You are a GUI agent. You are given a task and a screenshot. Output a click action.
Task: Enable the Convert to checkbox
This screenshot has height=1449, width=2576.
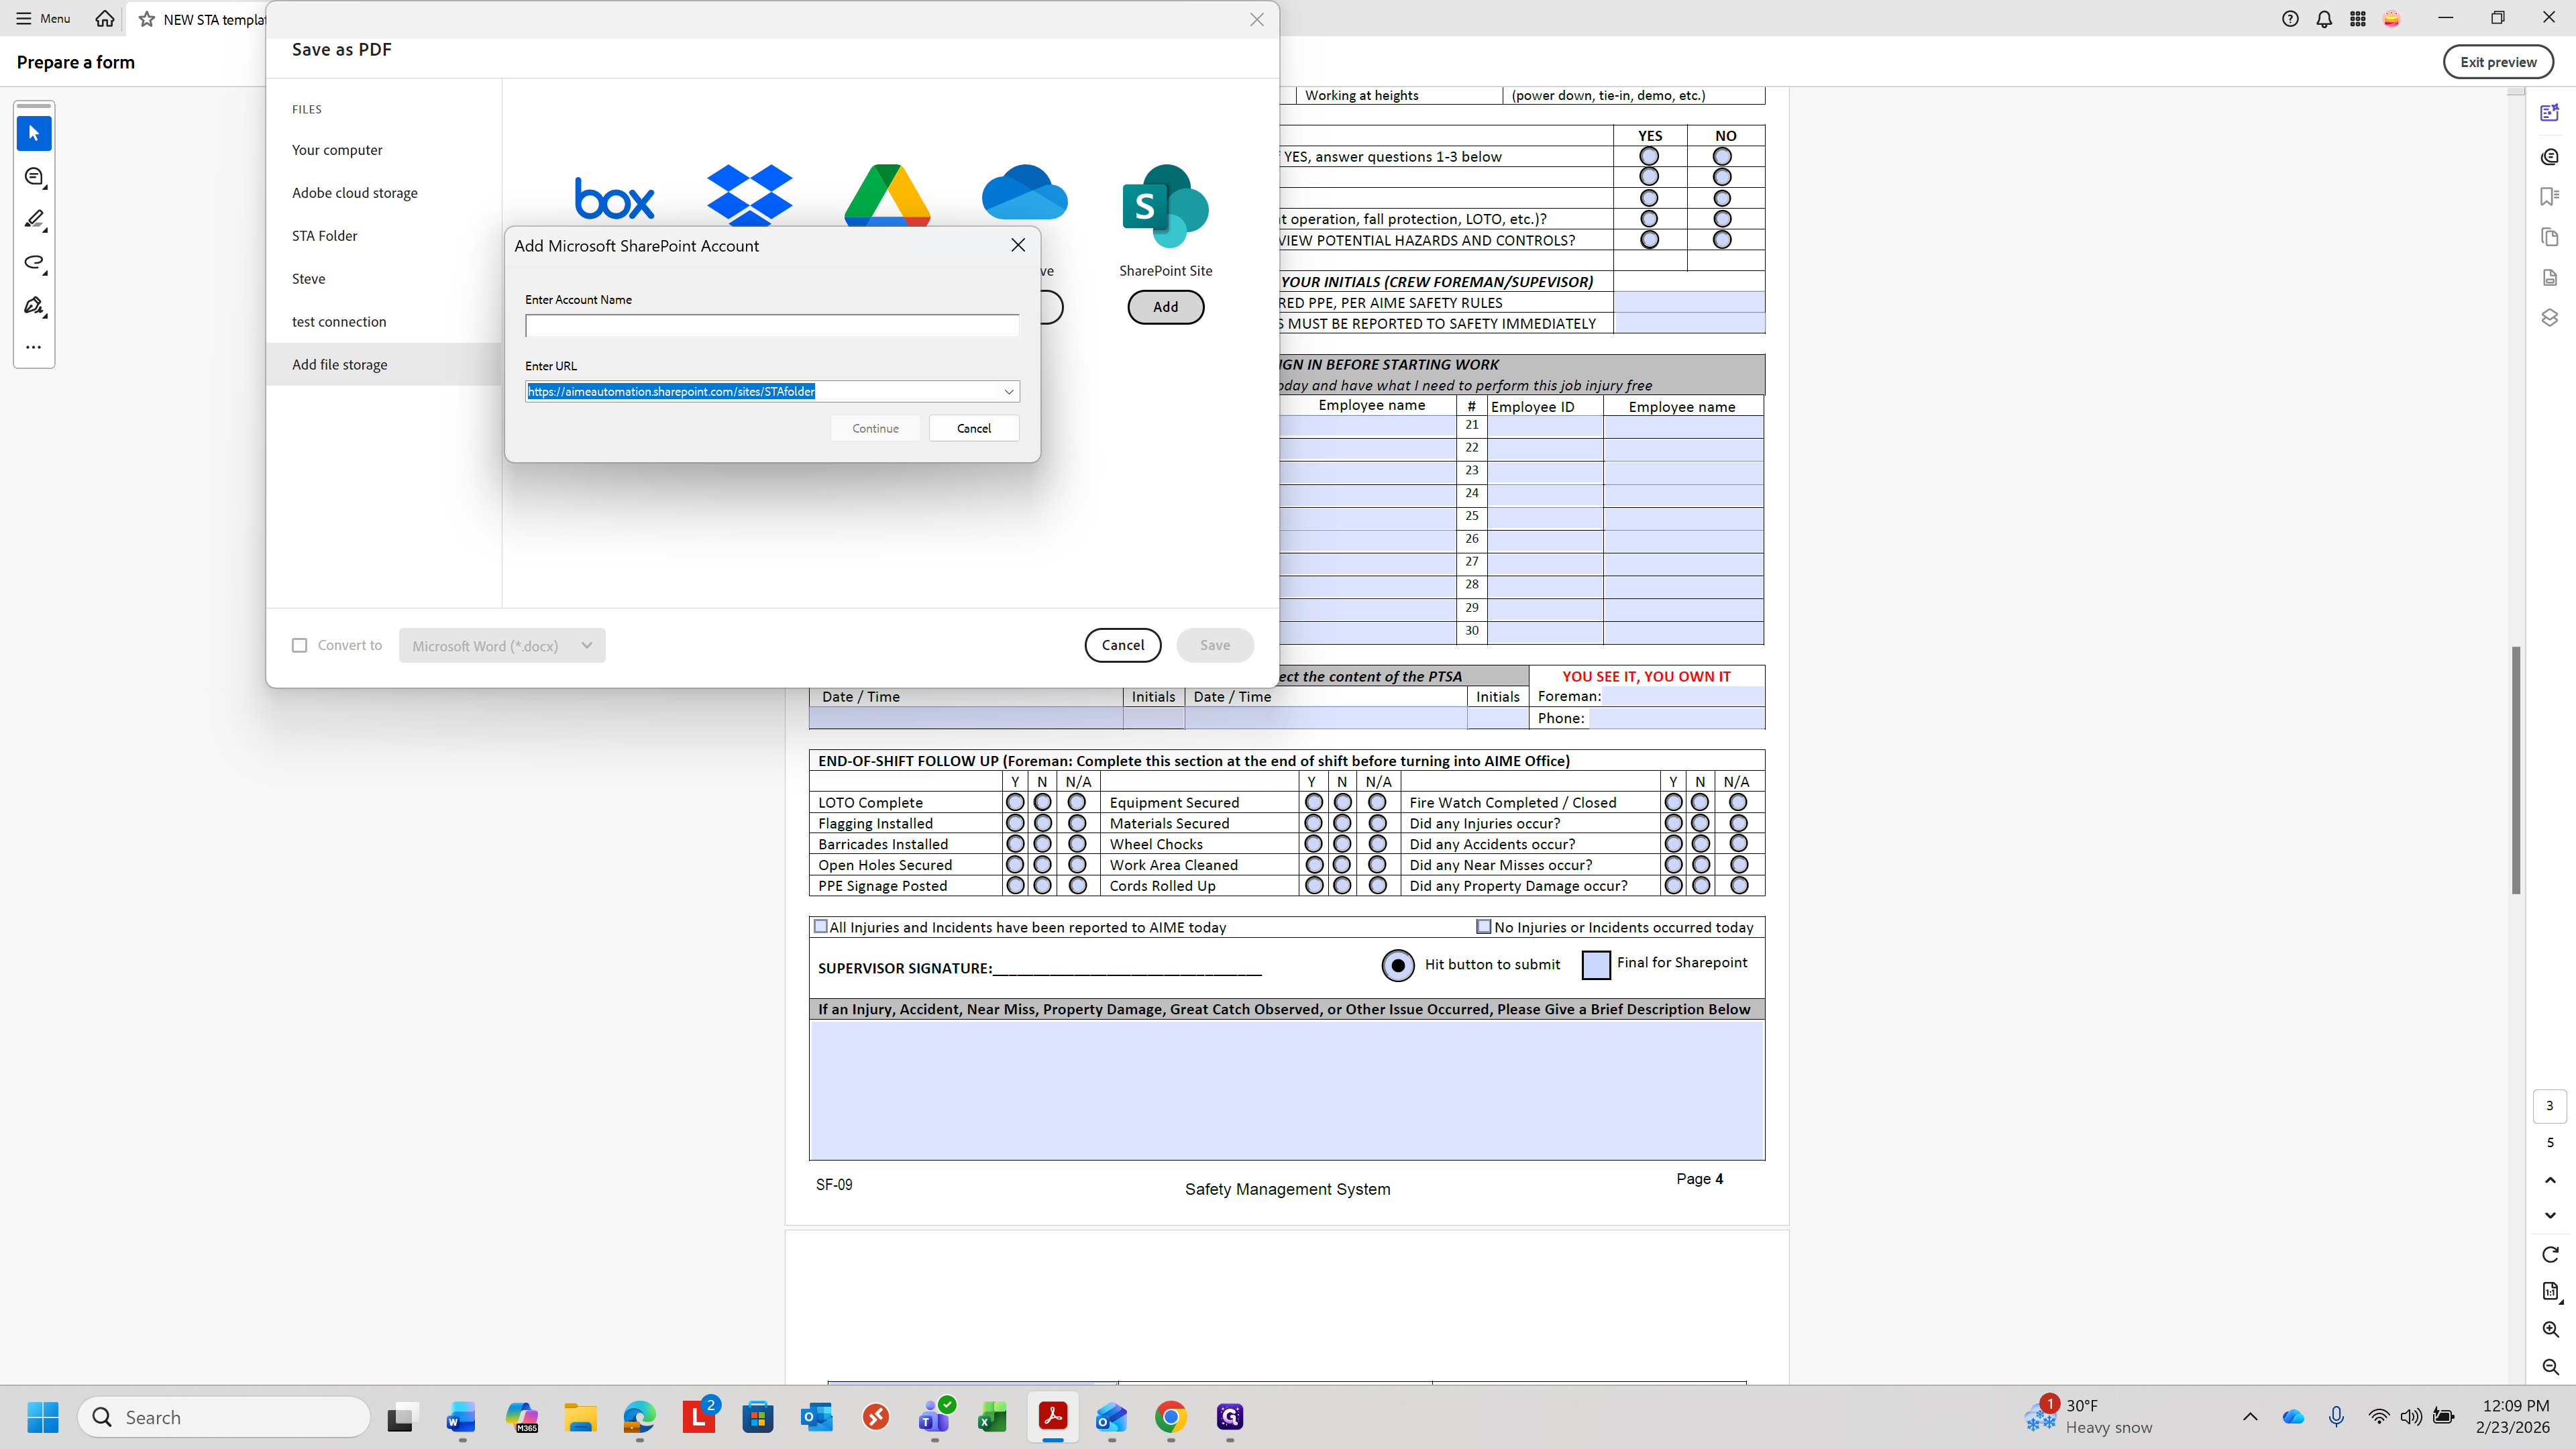pyautogui.click(x=299, y=645)
